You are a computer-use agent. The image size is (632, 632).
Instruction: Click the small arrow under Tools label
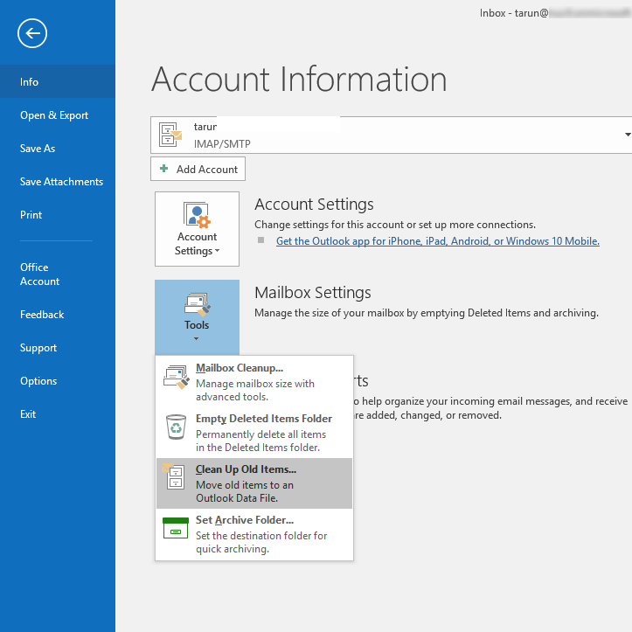click(197, 338)
